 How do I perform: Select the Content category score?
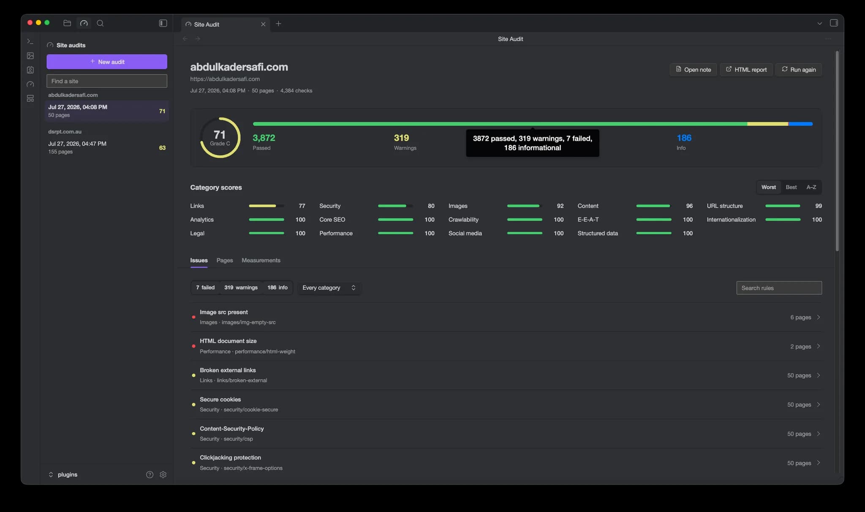pyautogui.click(x=635, y=206)
